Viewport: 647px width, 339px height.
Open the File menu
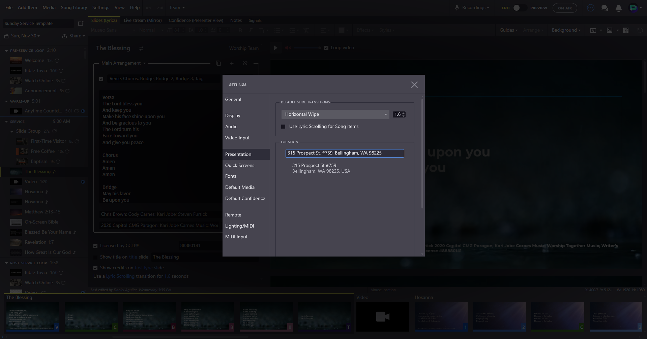[x=9, y=8]
